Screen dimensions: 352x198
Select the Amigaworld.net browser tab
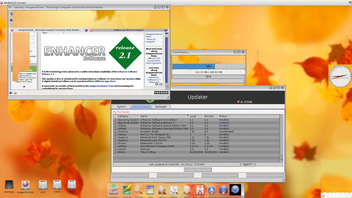[x=49, y=30]
